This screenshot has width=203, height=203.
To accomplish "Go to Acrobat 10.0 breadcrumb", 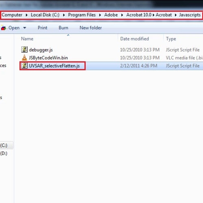I will 139,15.
